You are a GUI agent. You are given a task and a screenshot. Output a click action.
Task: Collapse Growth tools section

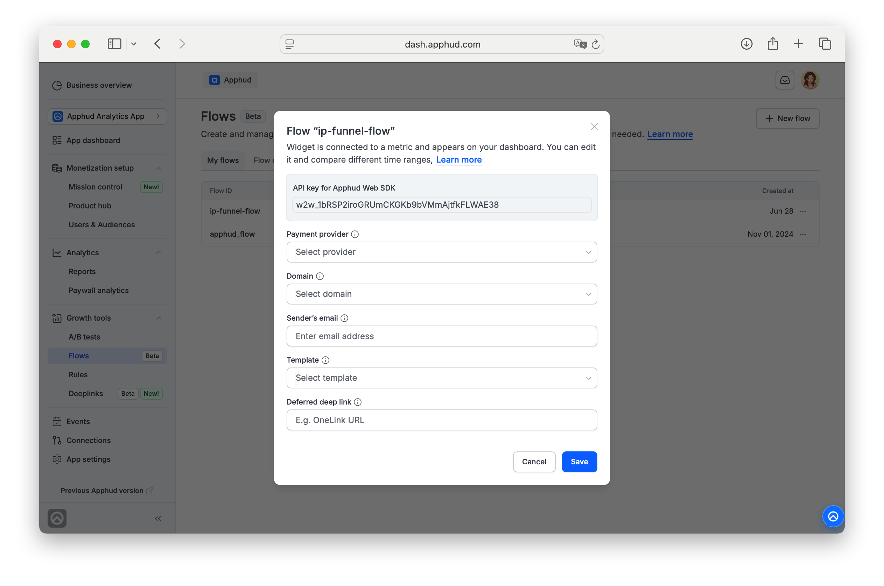point(159,318)
